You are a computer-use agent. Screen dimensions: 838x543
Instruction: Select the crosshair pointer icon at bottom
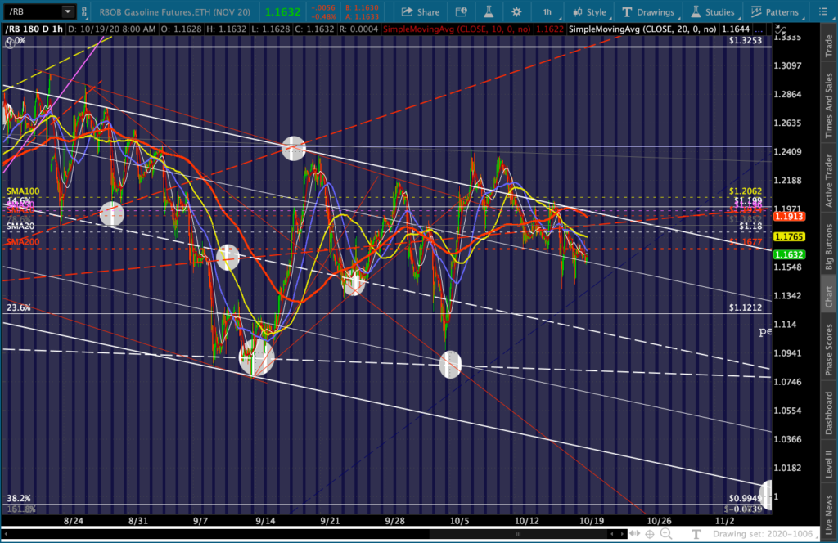[650, 533]
